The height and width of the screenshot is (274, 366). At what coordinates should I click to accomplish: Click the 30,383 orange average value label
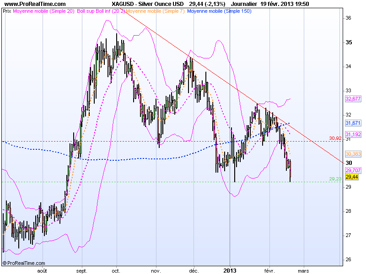353,154
